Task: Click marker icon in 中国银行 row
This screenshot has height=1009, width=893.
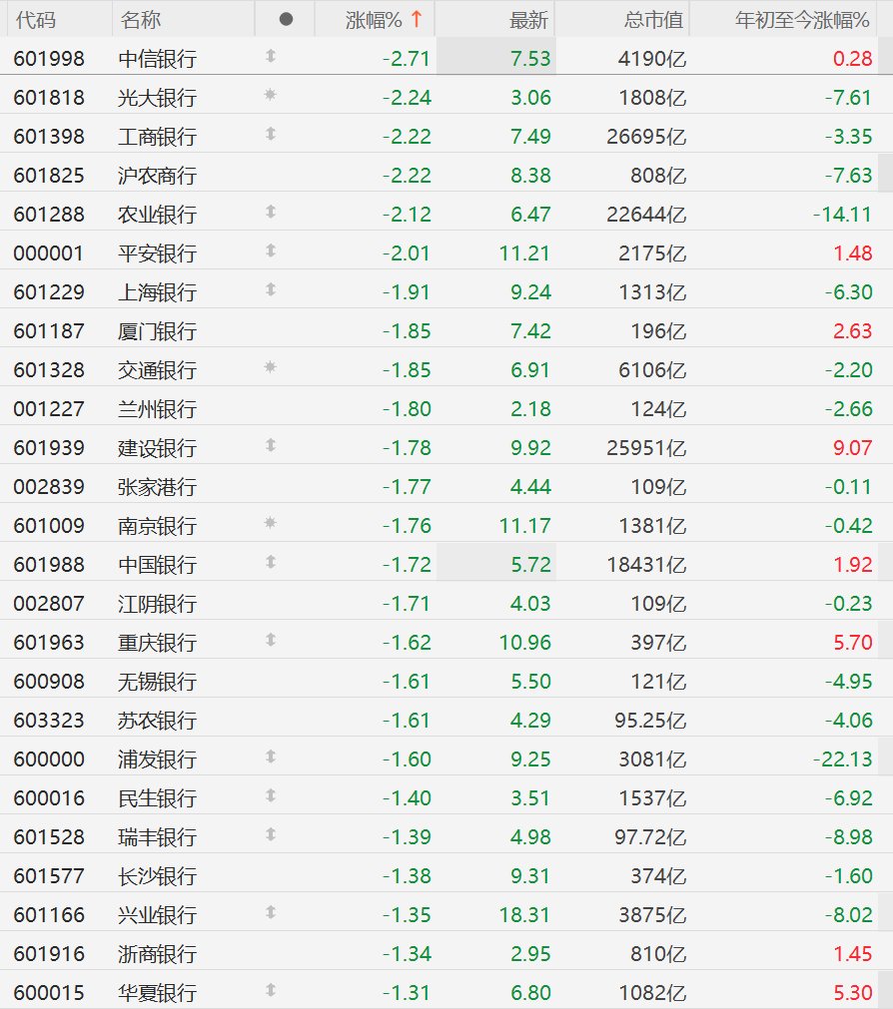Action: point(271,562)
